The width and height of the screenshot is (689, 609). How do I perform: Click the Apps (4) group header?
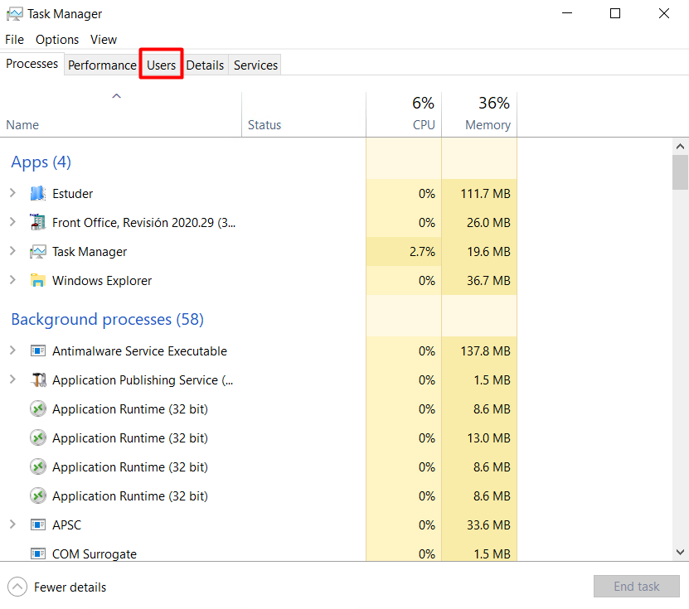(x=41, y=162)
